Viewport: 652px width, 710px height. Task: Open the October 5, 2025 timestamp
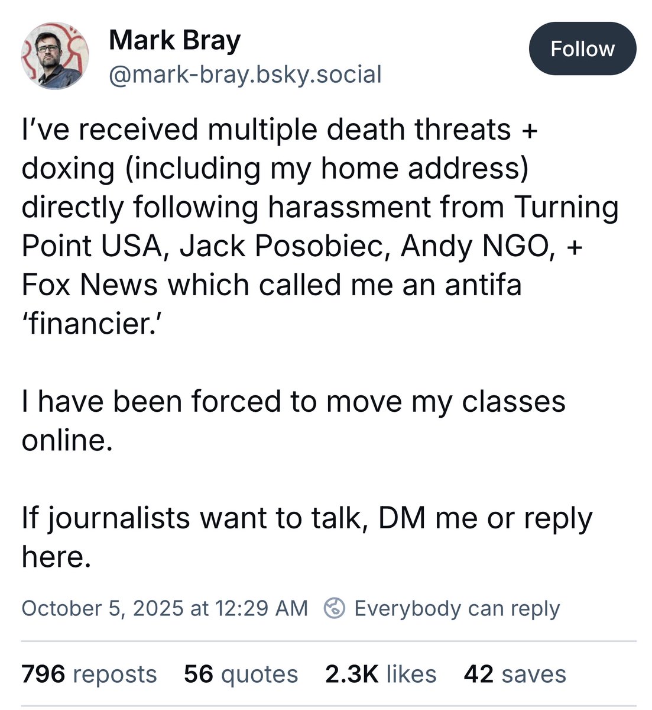[x=164, y=608]
